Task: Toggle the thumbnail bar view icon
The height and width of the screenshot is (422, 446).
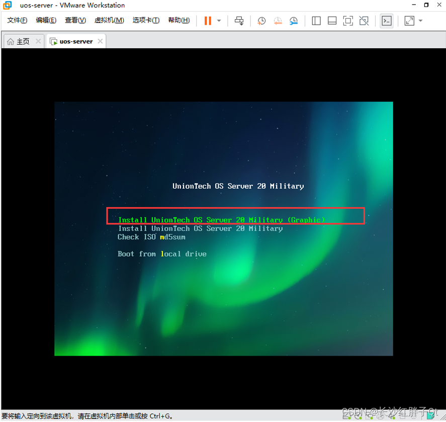Action: pyautogui.click(x=332, y=21)
